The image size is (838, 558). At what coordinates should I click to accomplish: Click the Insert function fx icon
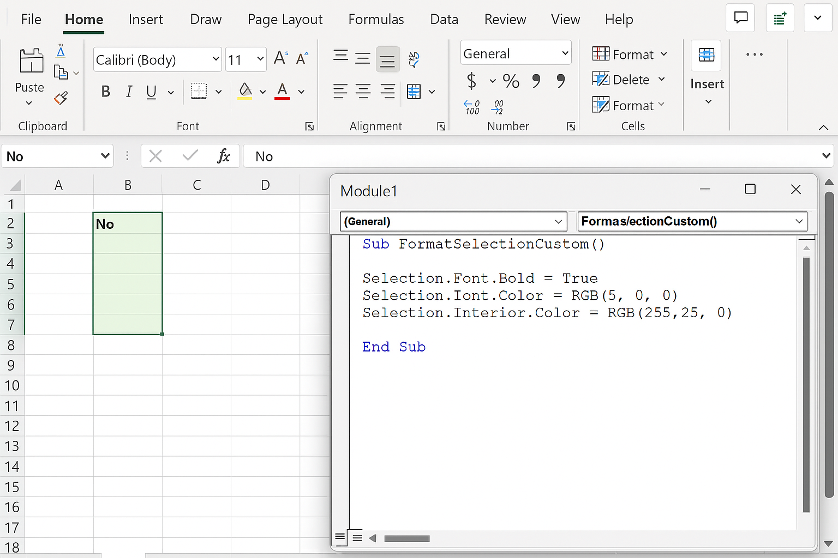pos(223,156)
